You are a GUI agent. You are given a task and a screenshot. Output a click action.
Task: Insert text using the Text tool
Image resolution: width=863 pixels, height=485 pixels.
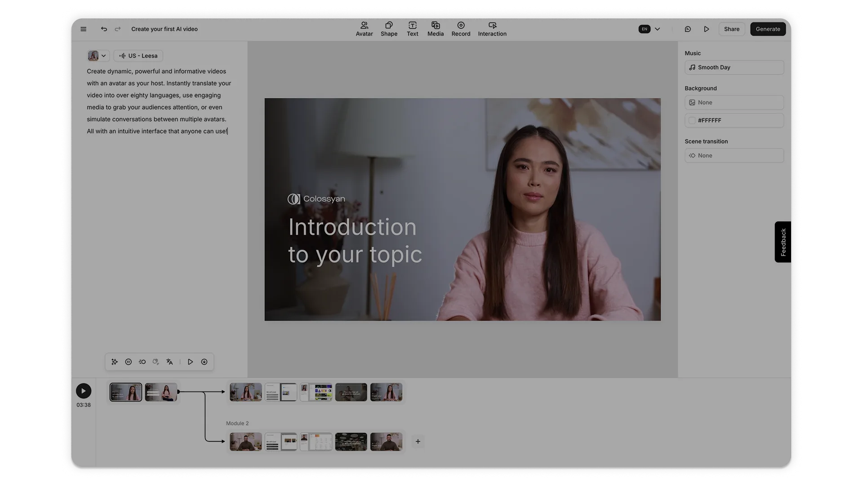point(412,29)
